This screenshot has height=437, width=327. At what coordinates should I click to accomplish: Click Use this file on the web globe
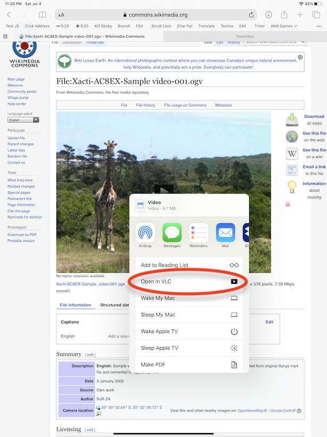click(x=292, y=136)
